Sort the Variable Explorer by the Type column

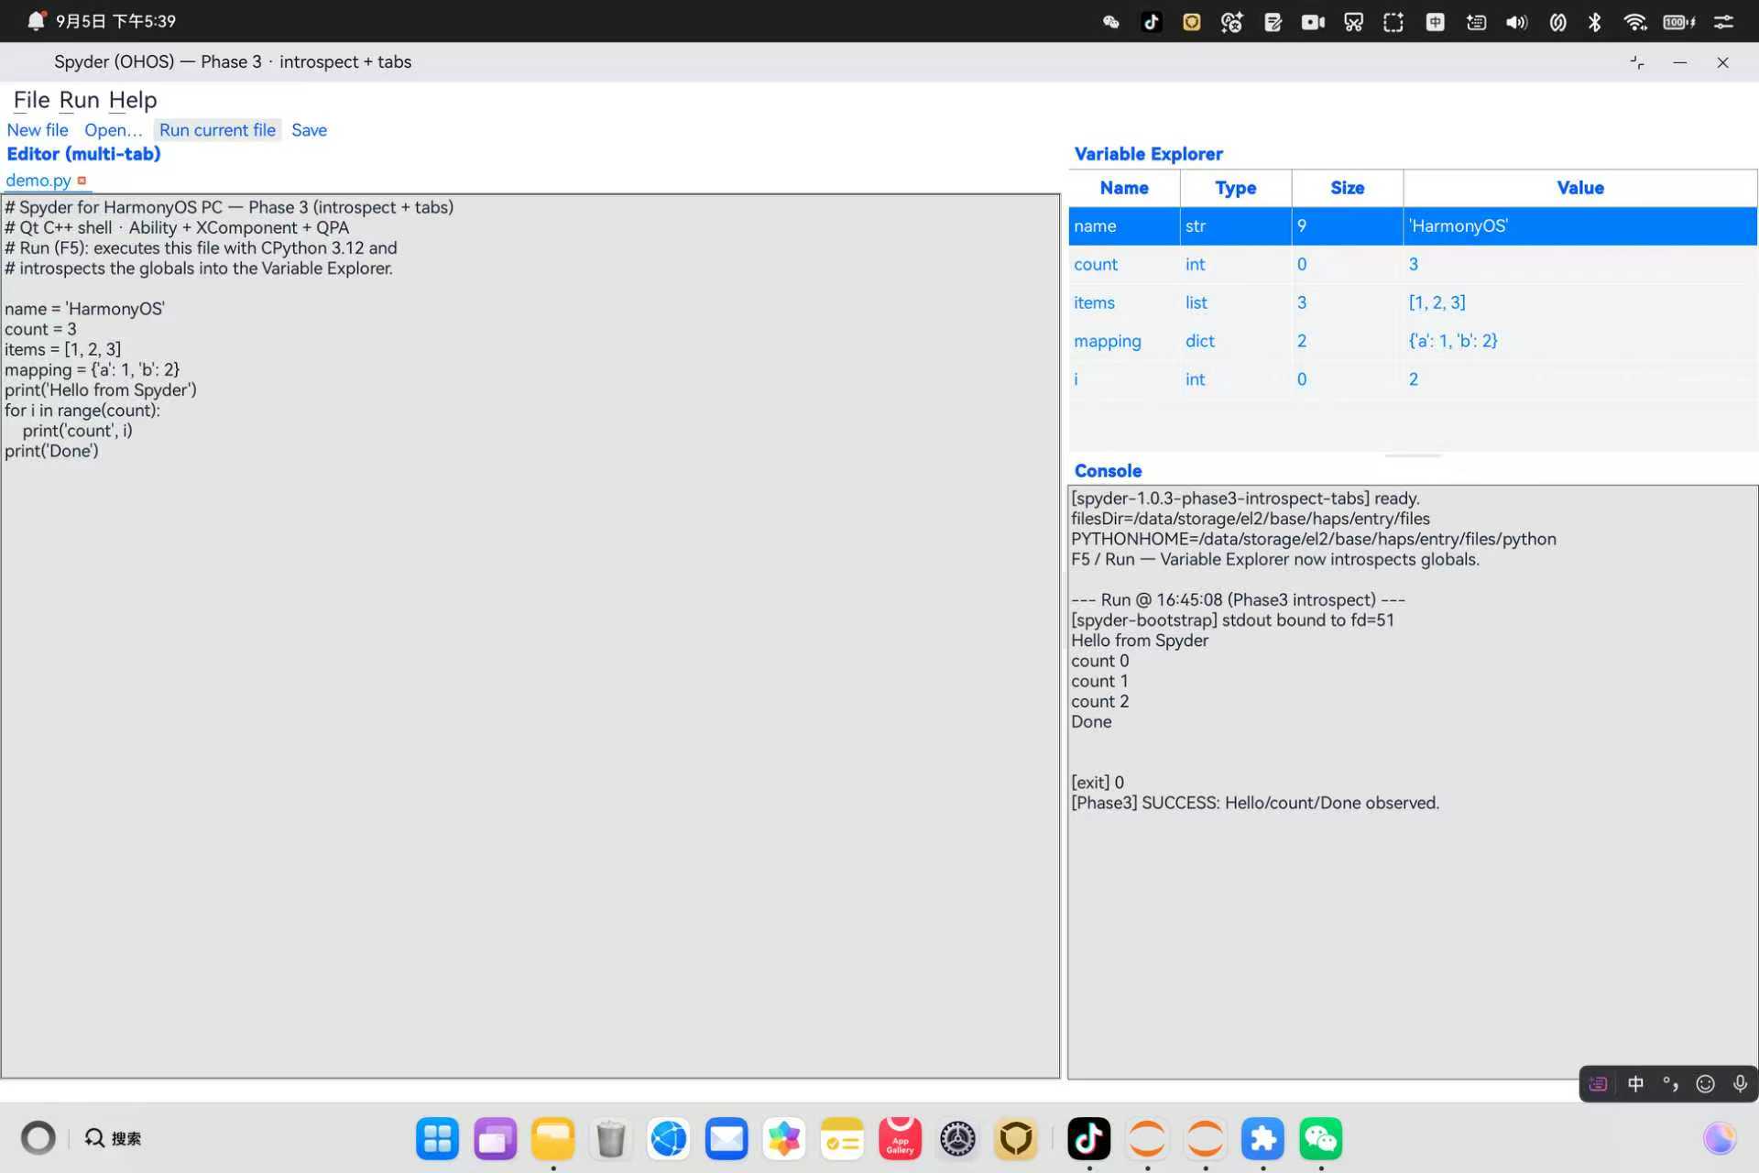tap(1236, 188)
